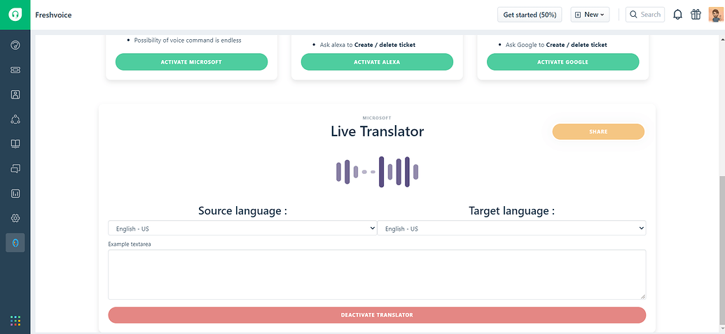The width and height of the screenshot is (725, 334).
Task: Click the Activate Microsoft button
Action: tap(191, 62)
